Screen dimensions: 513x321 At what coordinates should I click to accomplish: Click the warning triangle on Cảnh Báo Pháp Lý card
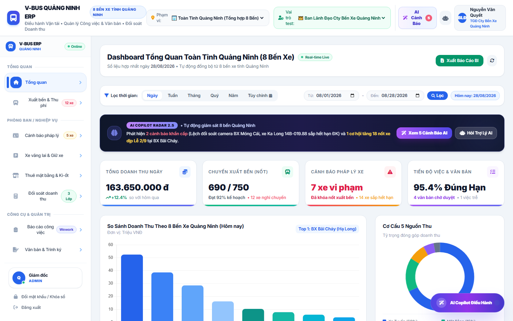(390, 172)
